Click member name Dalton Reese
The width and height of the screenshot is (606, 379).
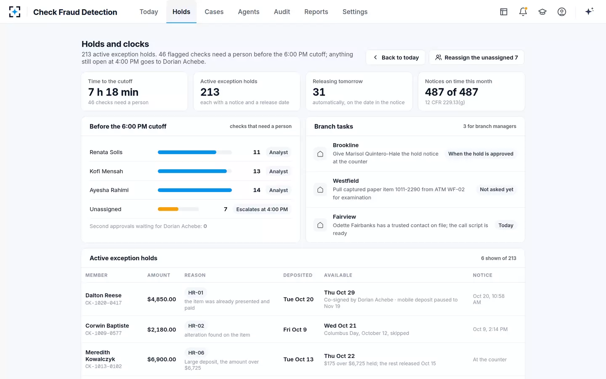pos(104,296)
